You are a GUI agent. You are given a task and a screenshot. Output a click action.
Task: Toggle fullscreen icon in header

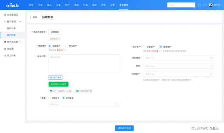click(x=200, y=5)
